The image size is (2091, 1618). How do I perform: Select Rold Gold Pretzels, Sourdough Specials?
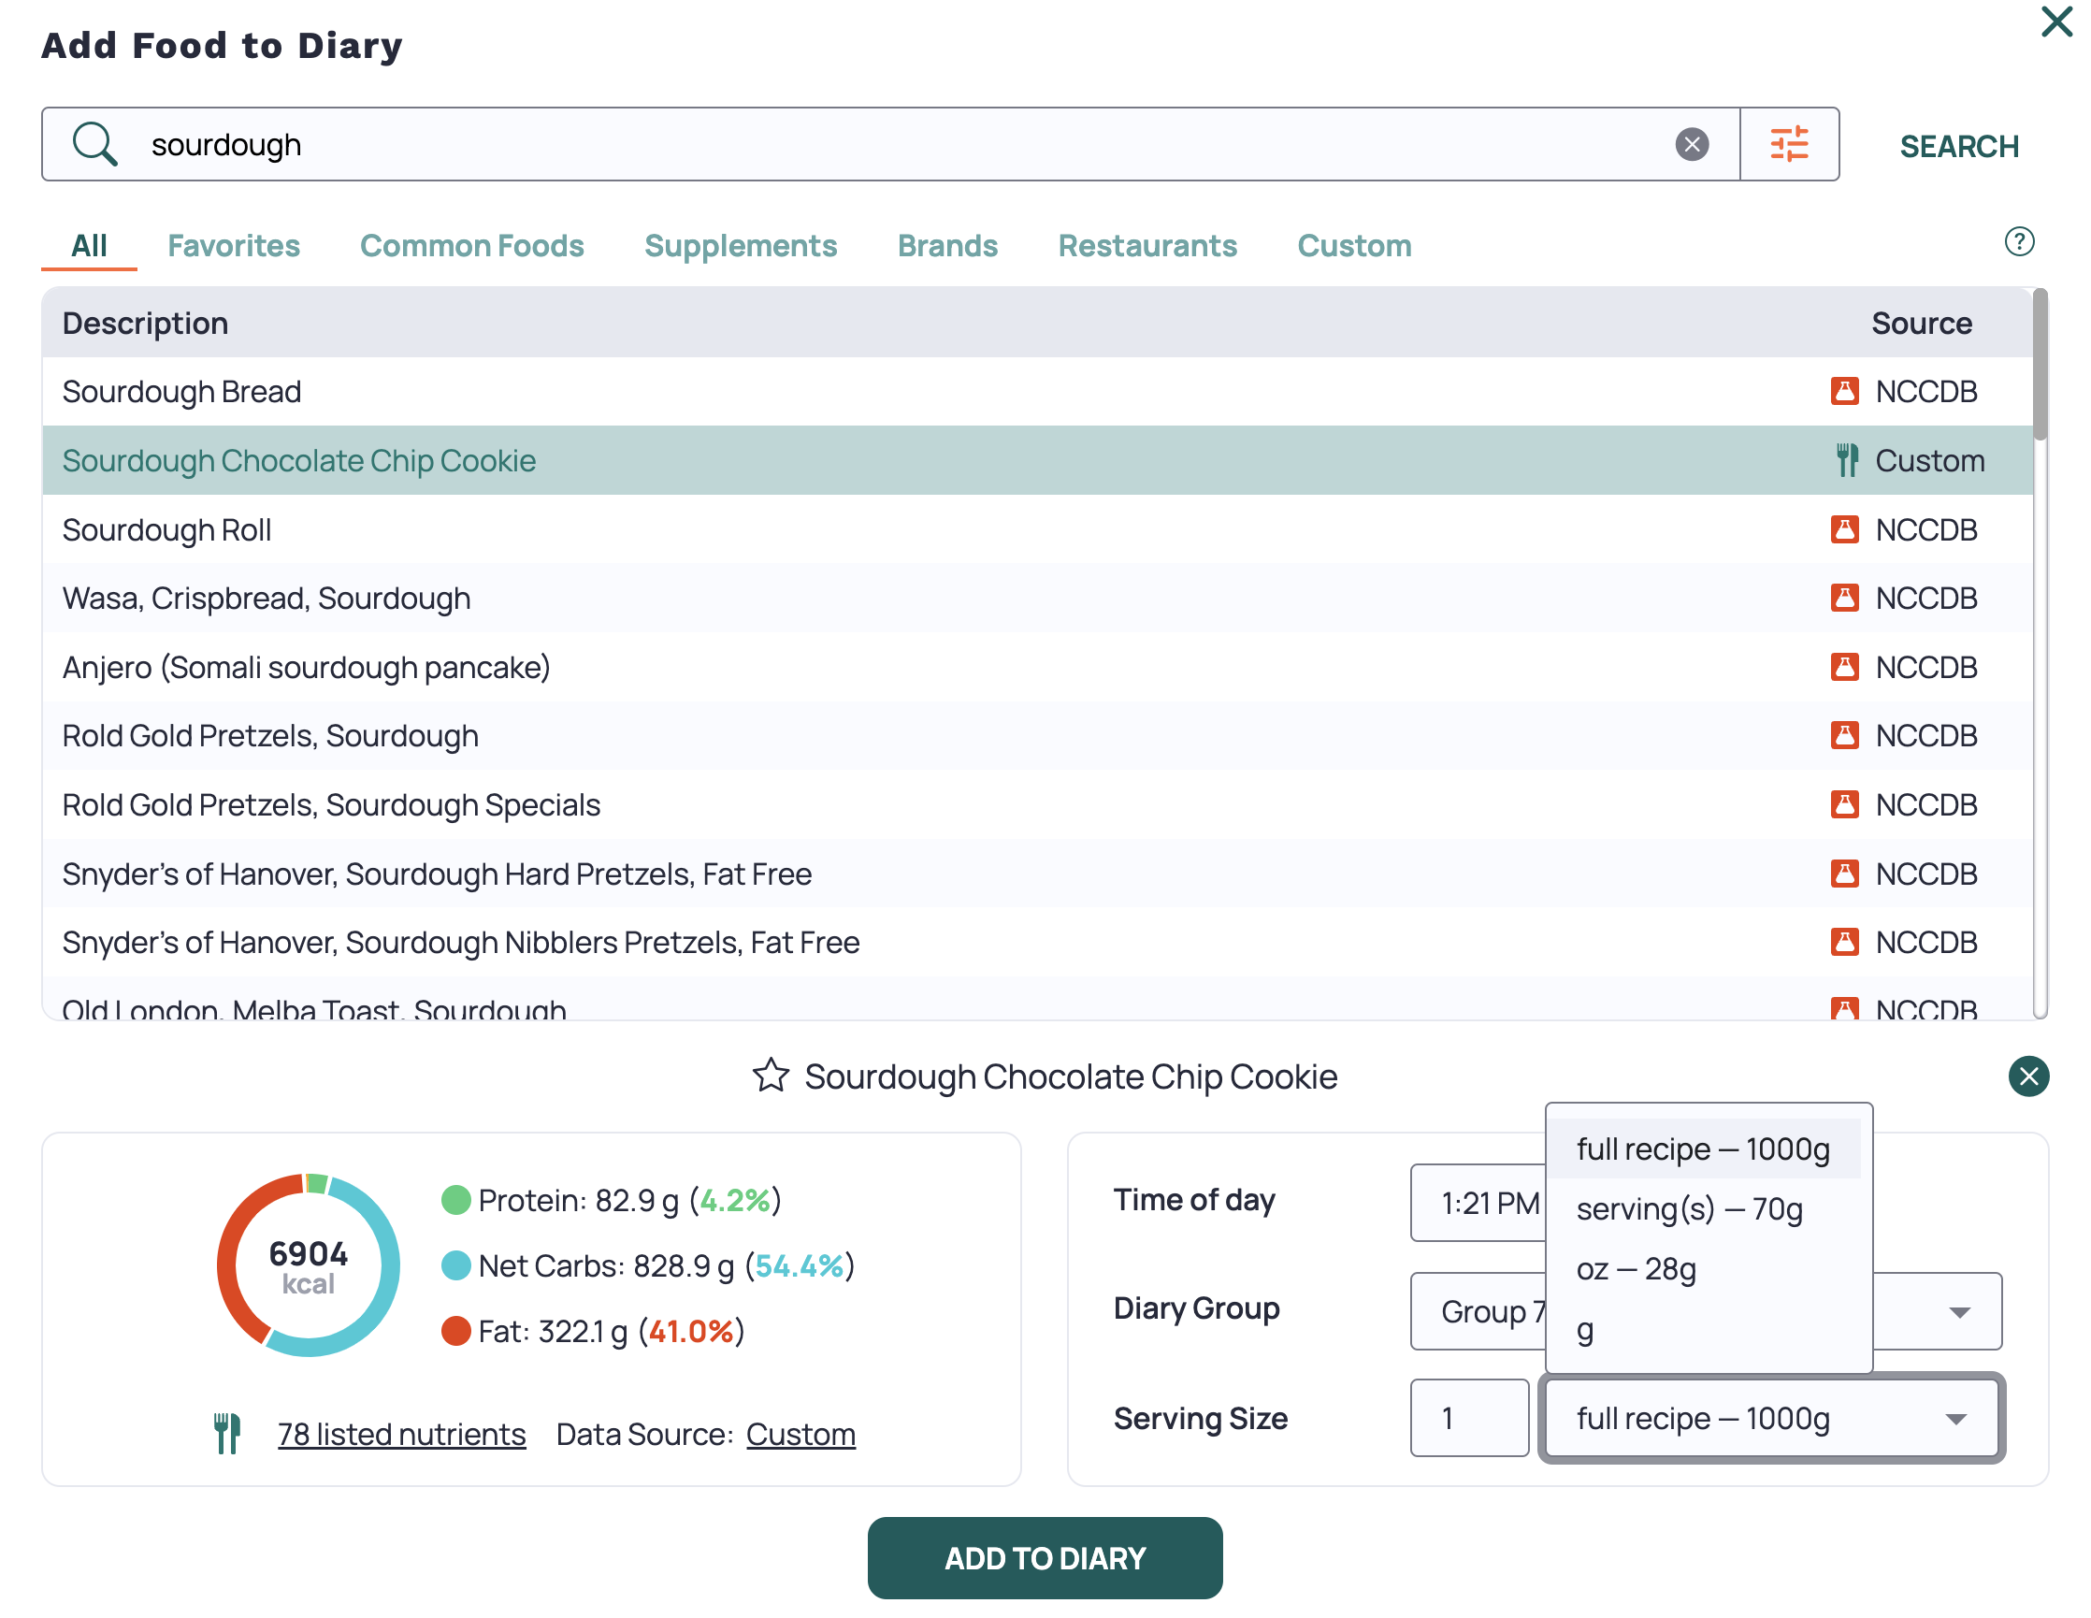(1037, 805)
